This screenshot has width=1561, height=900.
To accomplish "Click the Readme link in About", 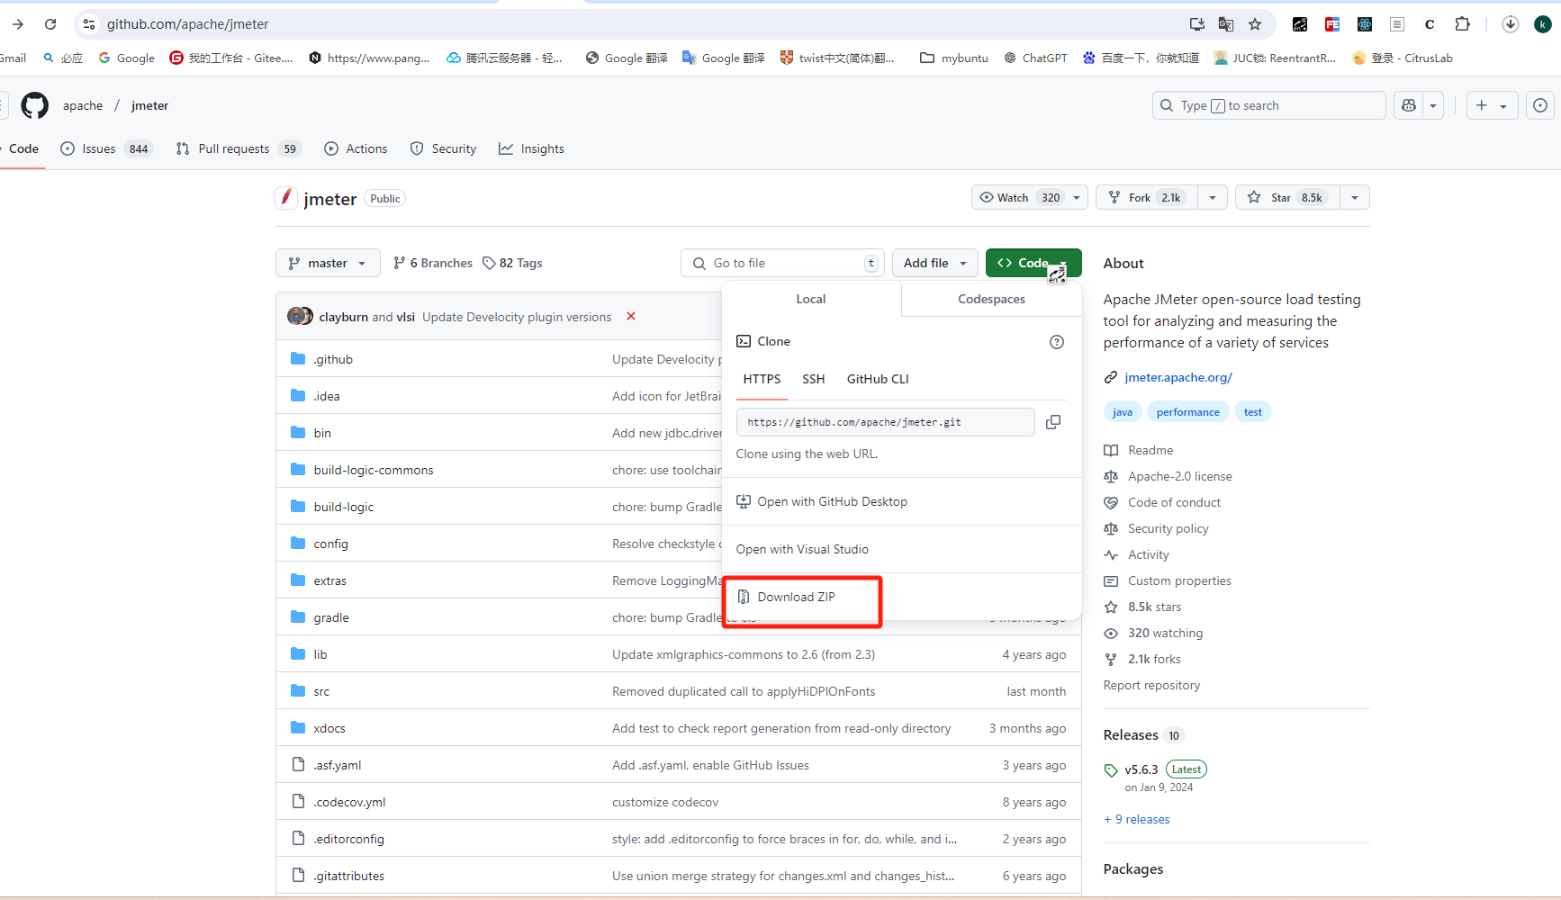I will [x=1150, y=450].
